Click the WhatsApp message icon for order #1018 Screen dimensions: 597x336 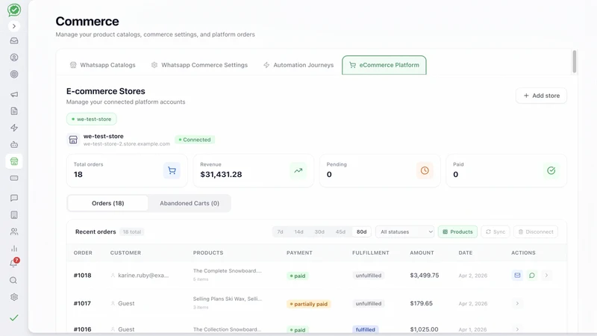coord(532,275)
